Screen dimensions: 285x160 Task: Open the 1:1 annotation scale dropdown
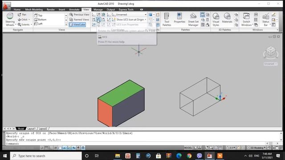(x=231, y=148)
